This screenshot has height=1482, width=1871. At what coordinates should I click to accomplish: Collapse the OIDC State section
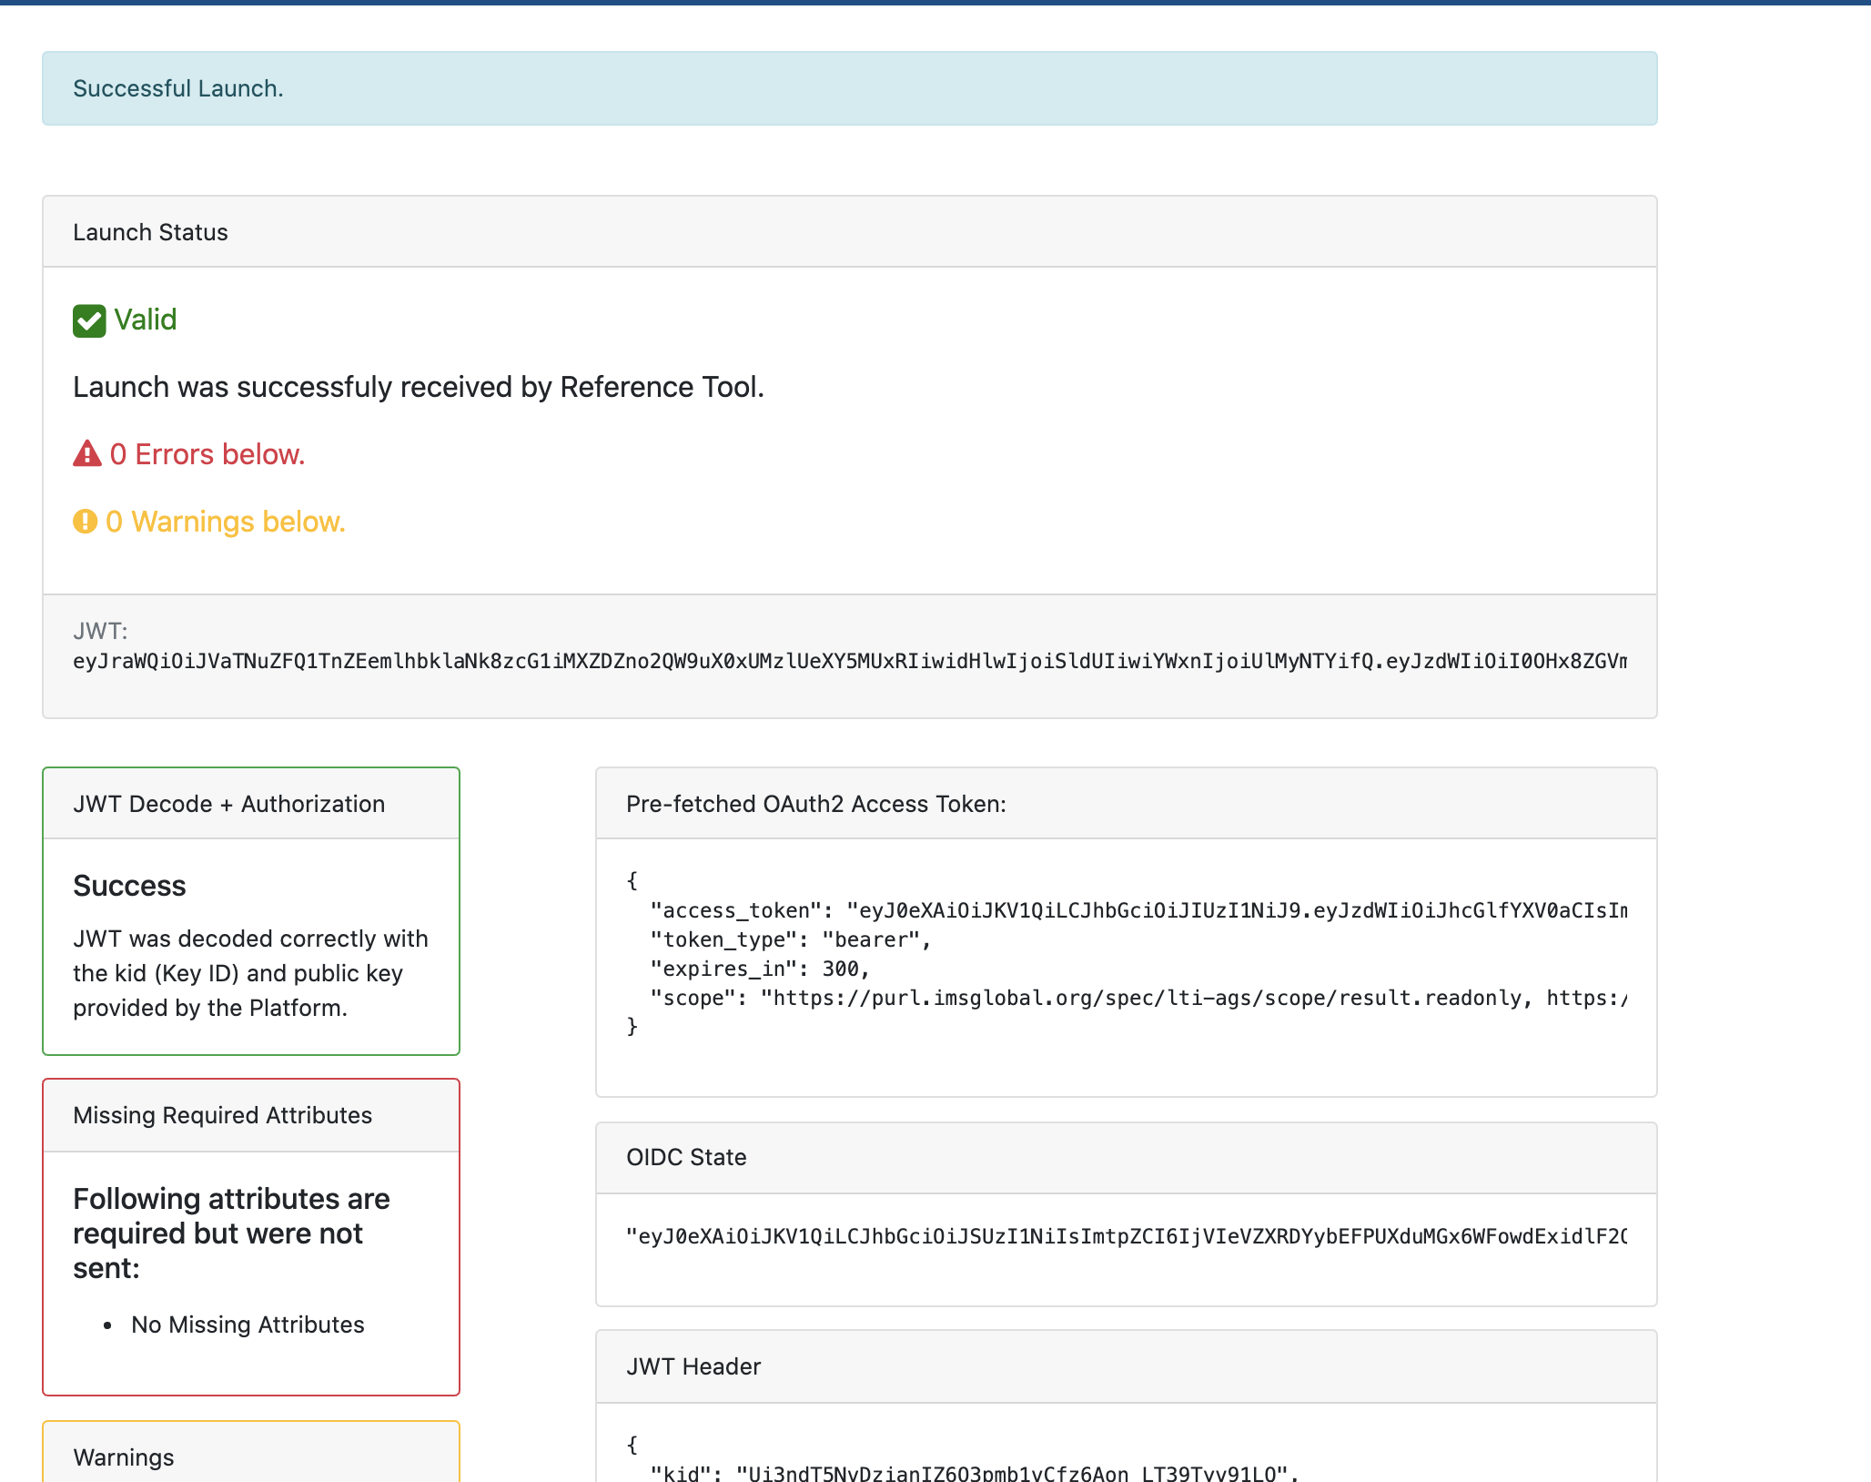(x=686, y=1157)
